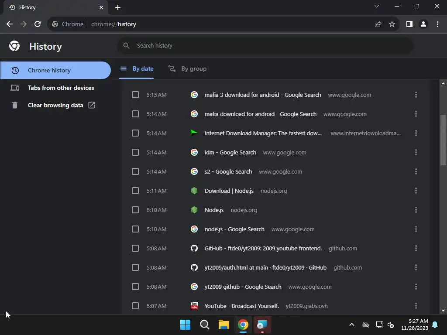Click the Node.js favicon in Download row

pos(194,191)
